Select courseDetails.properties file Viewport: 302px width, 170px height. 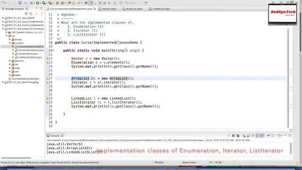(25, 79)
